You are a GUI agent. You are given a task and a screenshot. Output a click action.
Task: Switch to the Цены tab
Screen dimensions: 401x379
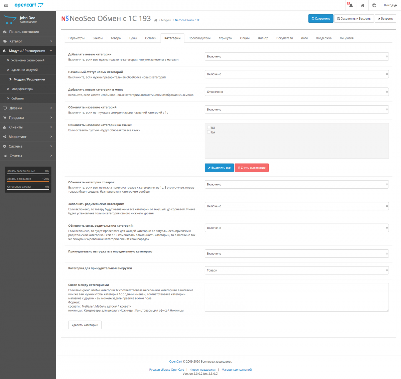point(133,38)
